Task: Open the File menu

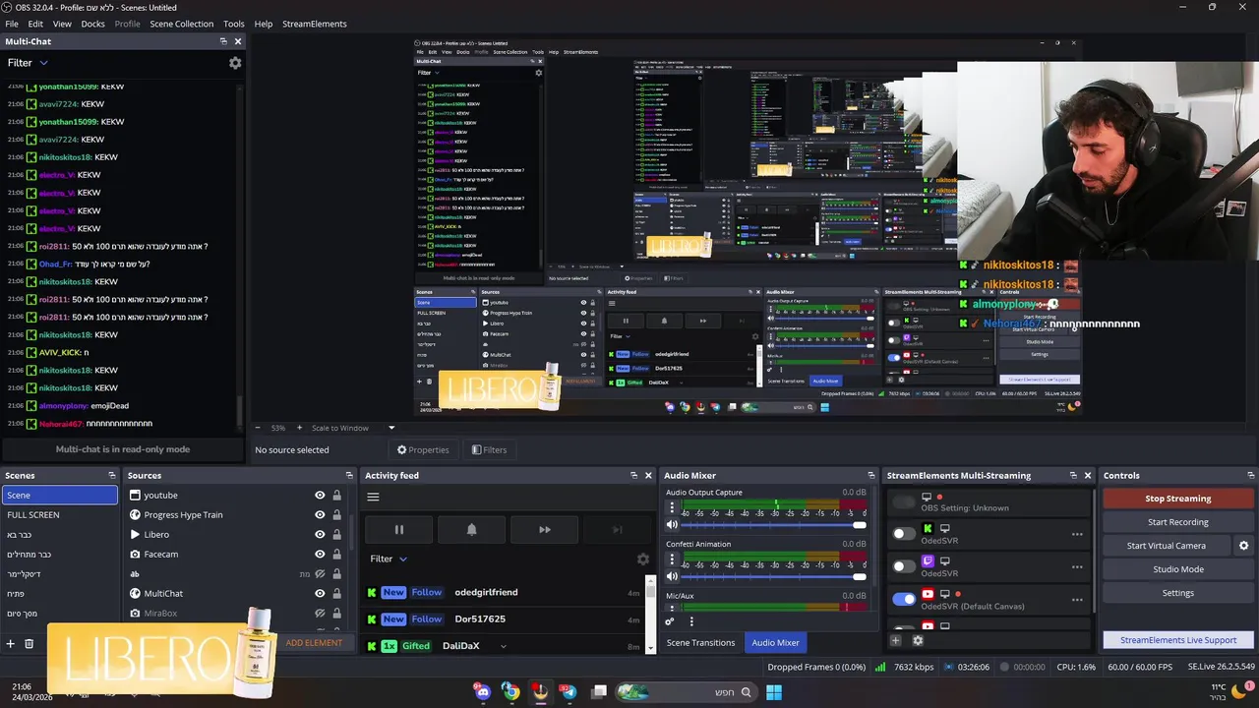Action: (12, 24)
